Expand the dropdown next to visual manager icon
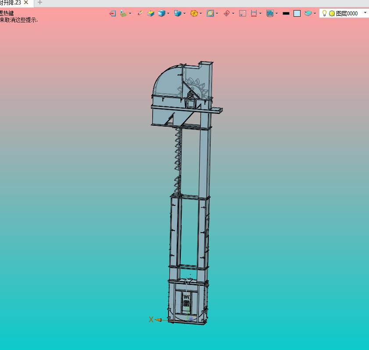The width and height of the screenshot is (369, 350). pyautogui.click(x=130, y=14)
